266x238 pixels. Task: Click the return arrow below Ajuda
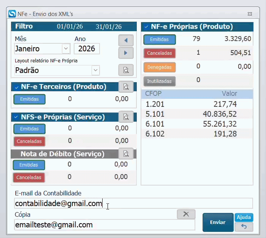click(x=244, y=227)
